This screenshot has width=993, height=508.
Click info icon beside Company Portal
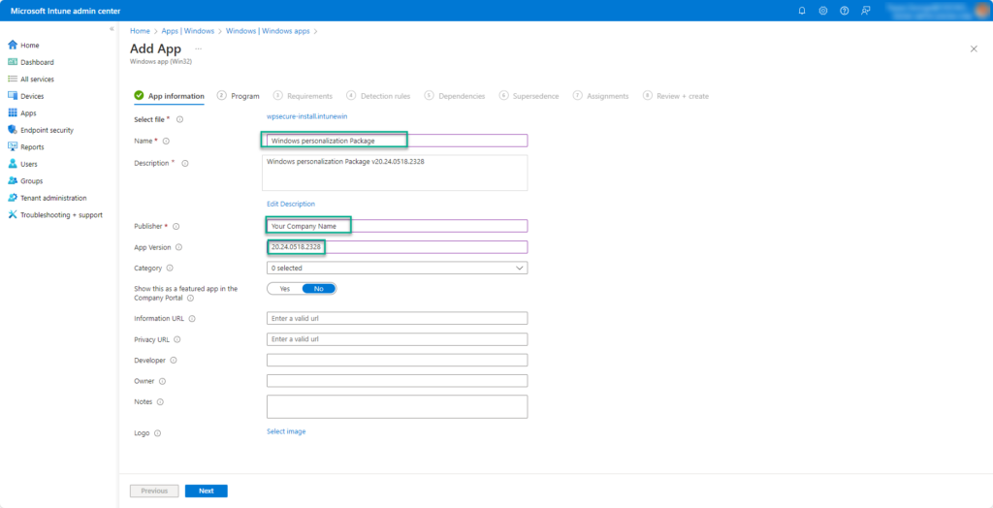click(x=191, y=298)
